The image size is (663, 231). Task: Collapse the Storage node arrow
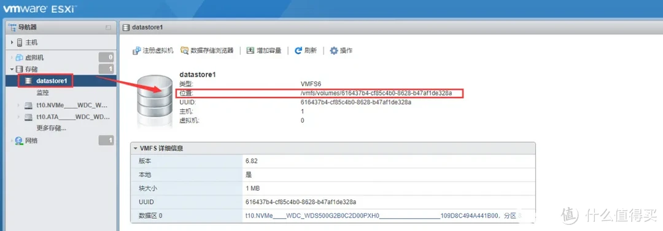tap(12, 69)
